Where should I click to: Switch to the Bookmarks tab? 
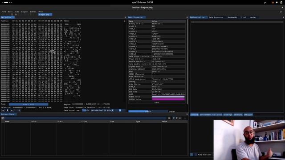click(x=232, y=17)
